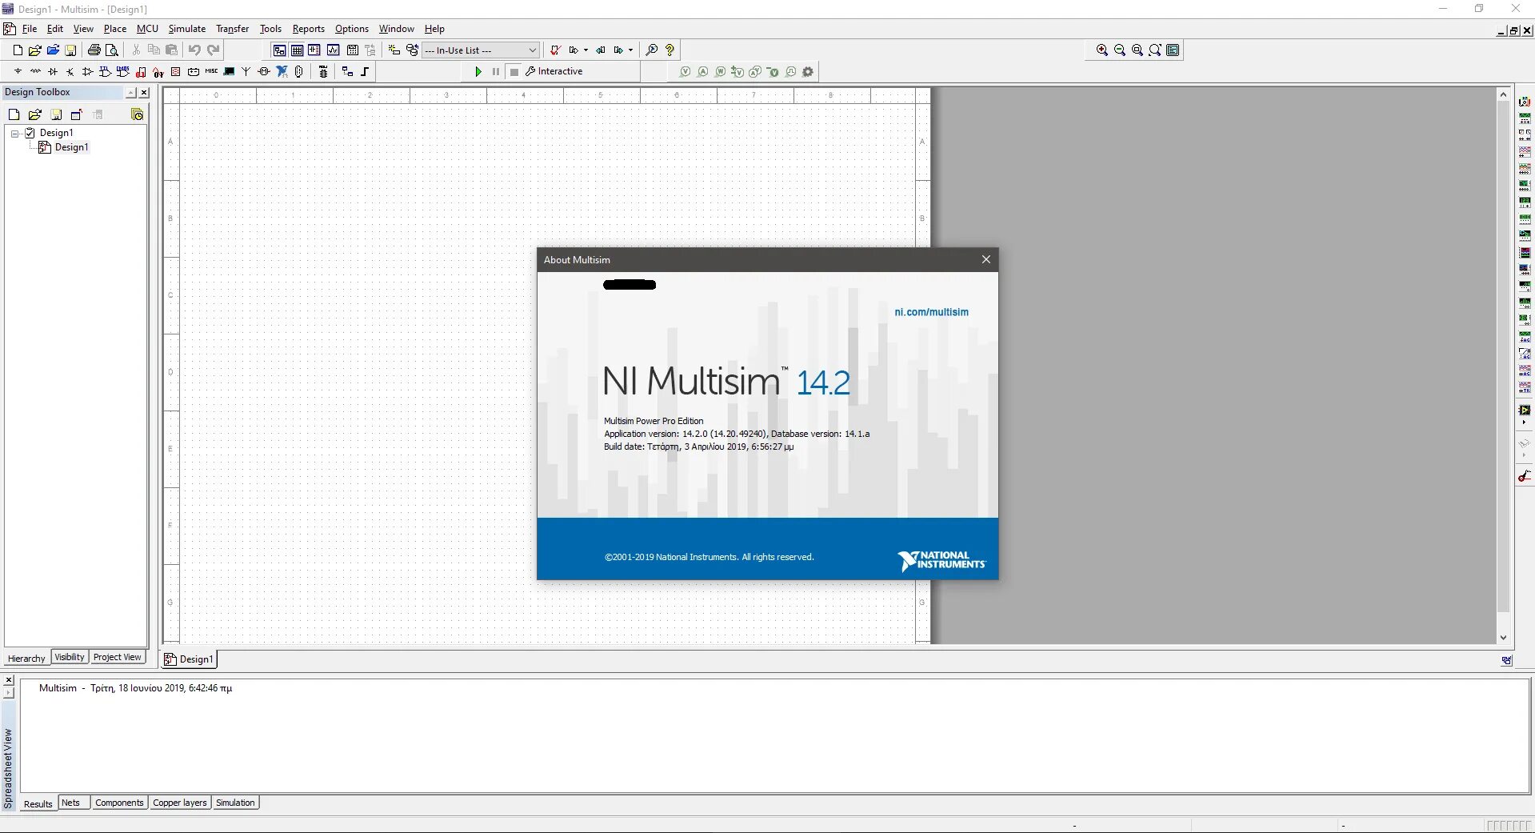
Task: Activate the Zoom In tool
Action: [x=1101, y=50]
